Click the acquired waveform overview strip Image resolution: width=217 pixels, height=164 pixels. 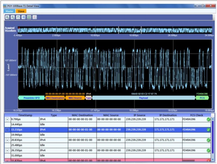115,30
